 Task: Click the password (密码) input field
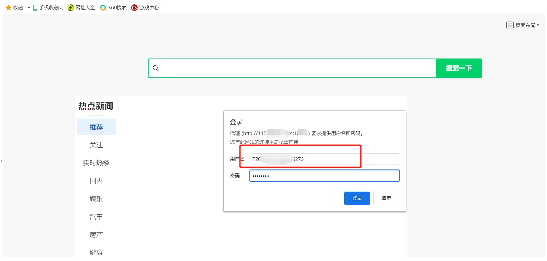tap(324, 176)
